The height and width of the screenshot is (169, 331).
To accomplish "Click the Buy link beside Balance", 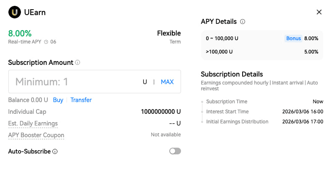I will (x=58, y=100).
